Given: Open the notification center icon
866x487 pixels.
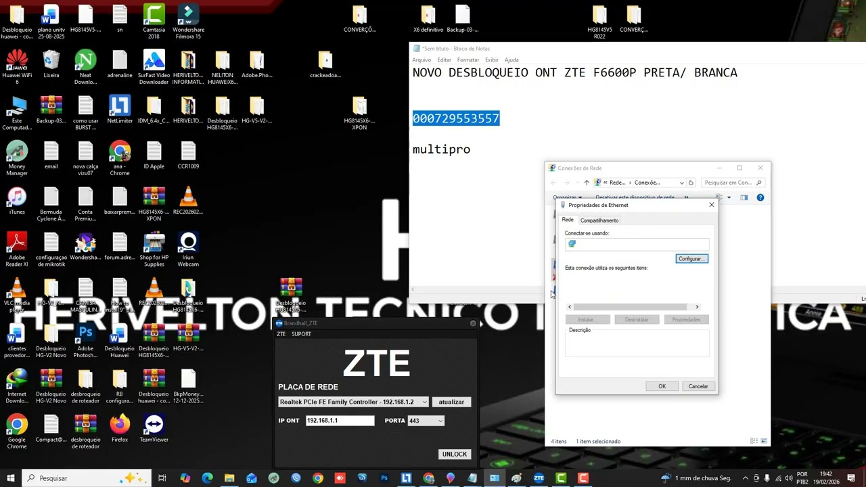Looking at the screenshot, I should (x=852, y=478).
